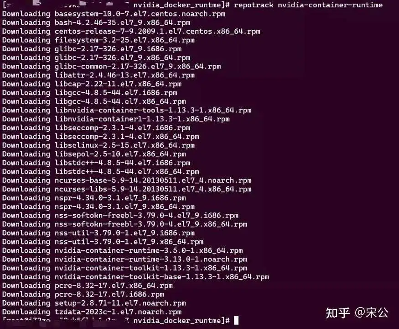Click the filesystem-3.2-25.el7.x86_64.rpm line
The height and width of the screenshot is (329, 399).
[x=98, y=40]
